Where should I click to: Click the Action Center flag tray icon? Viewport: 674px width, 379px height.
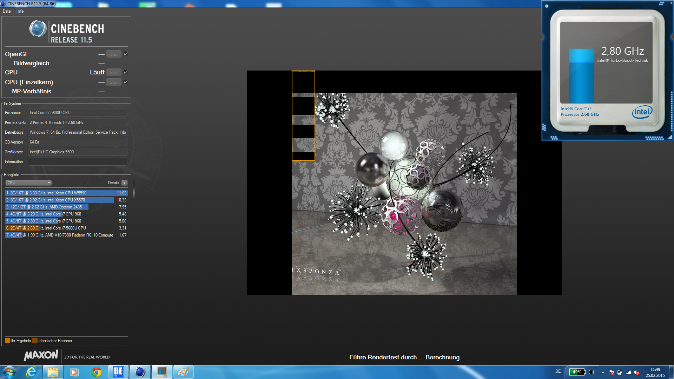coord(611,372)
